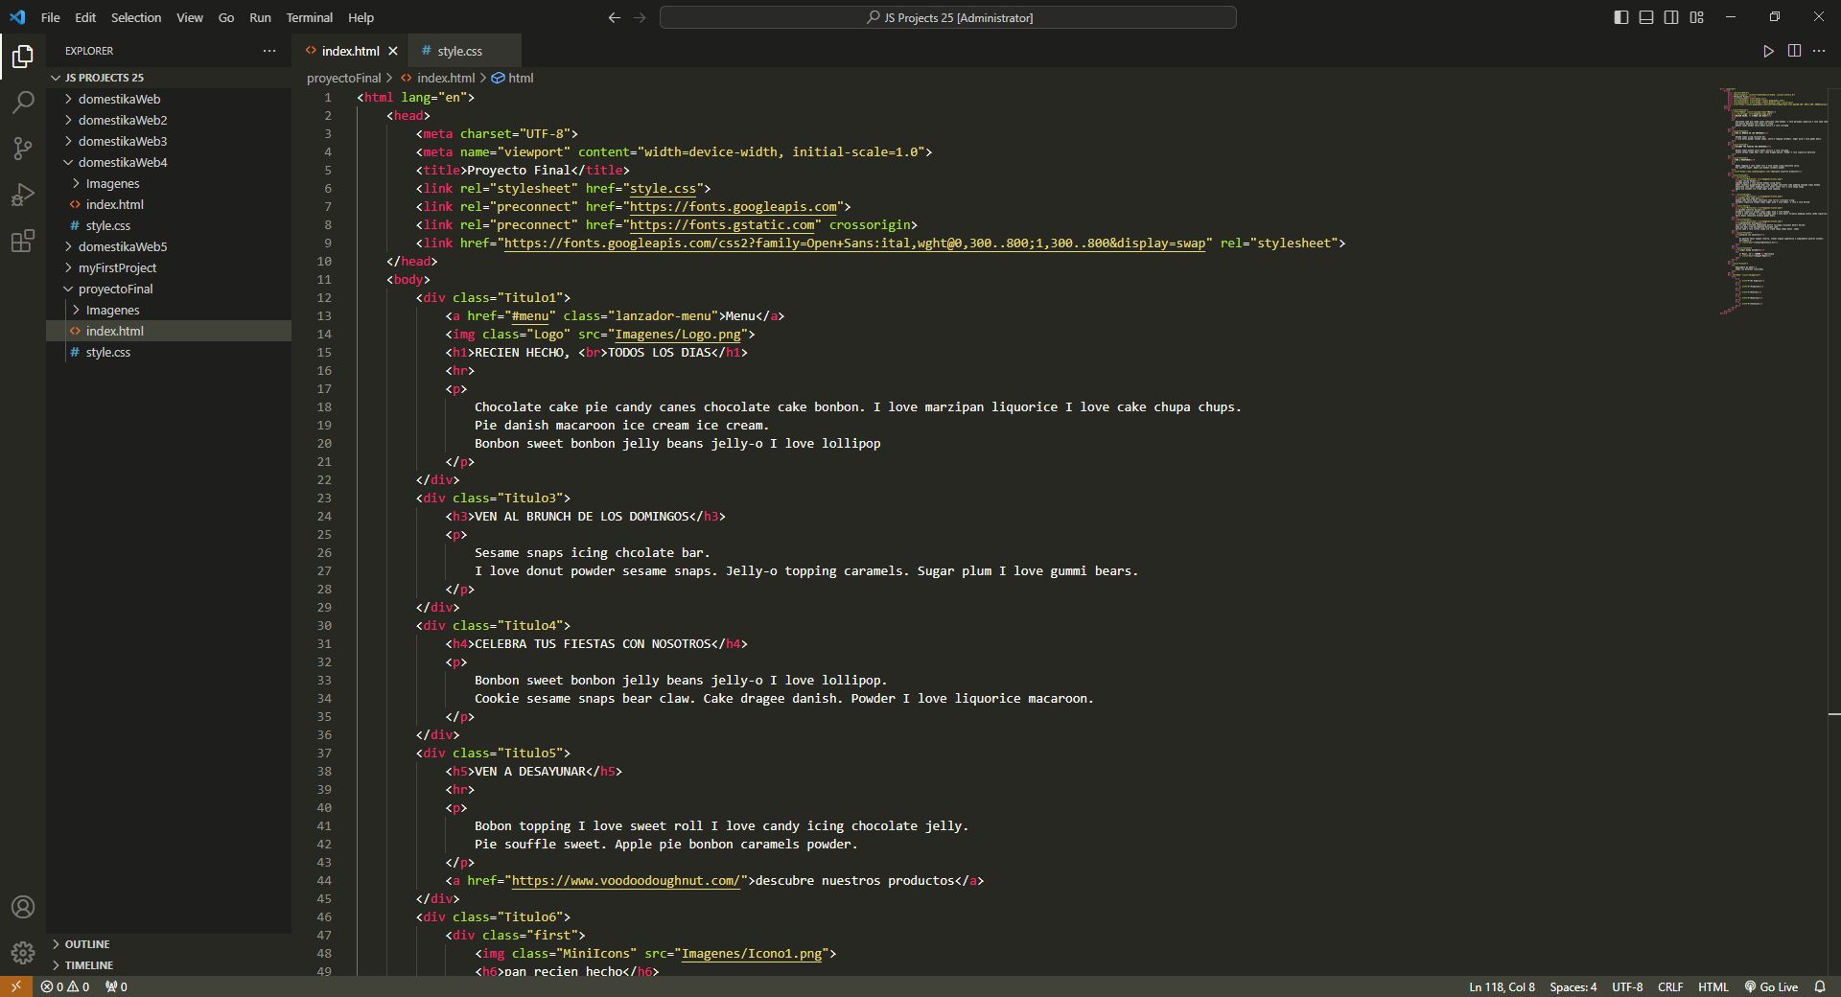The height and width of the screenshot is (997, 1841).
Task: Click the proyectoFinal breadcrumb
Action: (343, 79)
